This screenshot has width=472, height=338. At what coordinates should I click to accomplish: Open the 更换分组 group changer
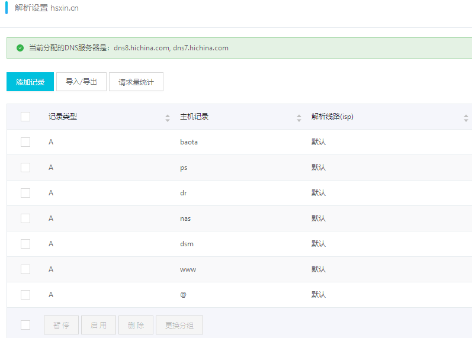tap(179, 325)
